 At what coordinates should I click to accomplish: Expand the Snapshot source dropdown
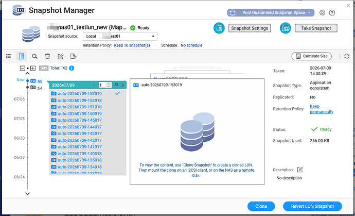coord(120,36)
